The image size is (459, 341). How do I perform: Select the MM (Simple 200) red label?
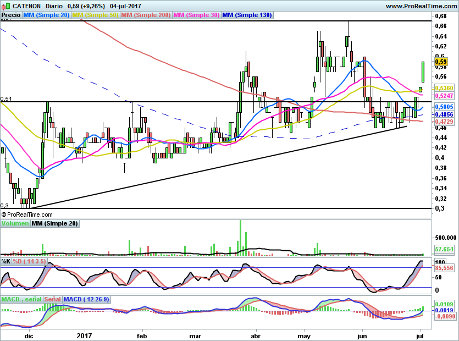point(146,15)
